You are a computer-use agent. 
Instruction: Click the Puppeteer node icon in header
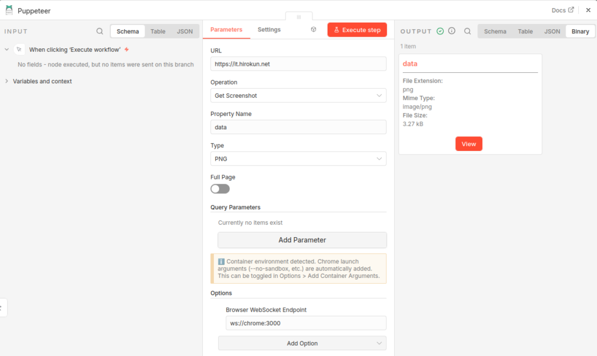[x=9, y=10]
